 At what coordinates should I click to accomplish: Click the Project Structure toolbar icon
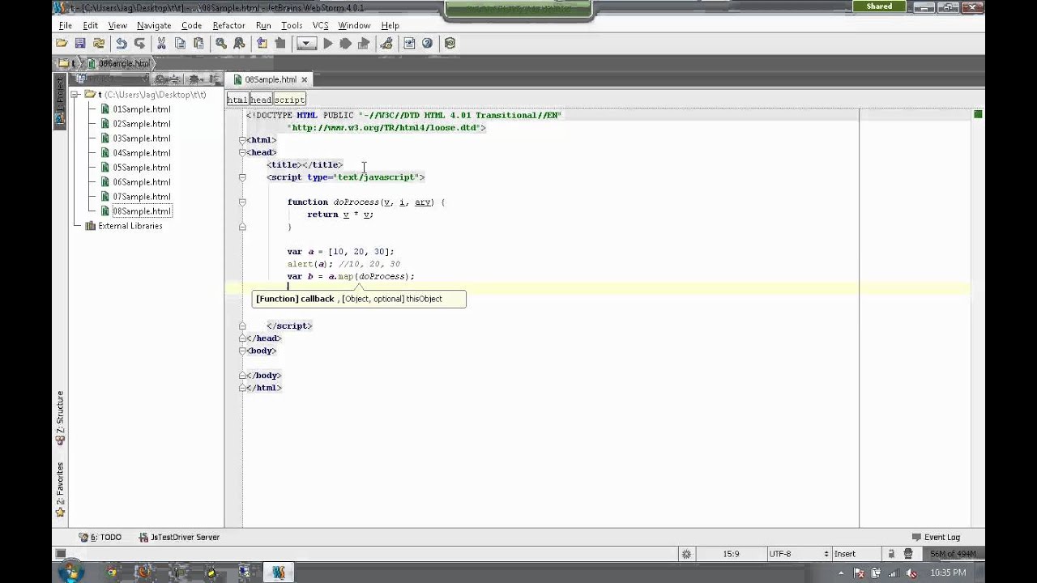[x=409, y=44]
